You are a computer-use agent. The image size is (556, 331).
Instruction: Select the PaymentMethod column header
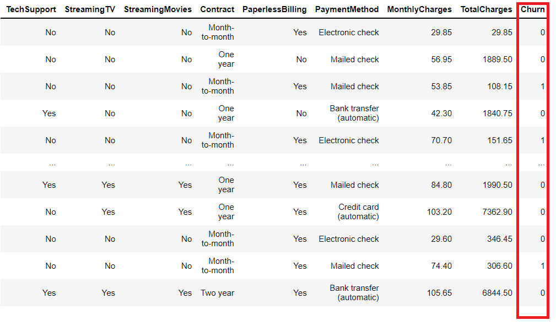(x=347, y=9)
